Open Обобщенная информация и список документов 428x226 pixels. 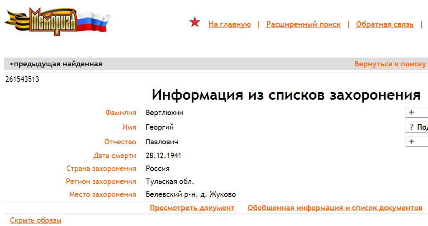coord(335,208)
